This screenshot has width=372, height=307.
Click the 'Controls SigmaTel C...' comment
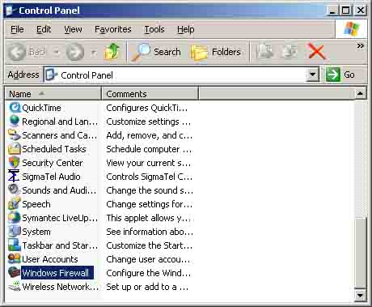point(150,177)
